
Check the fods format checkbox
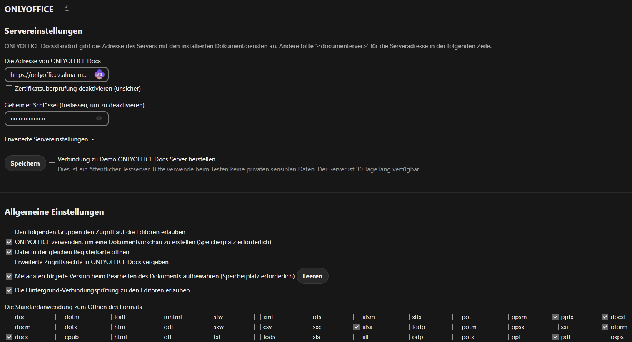point(257,337)
